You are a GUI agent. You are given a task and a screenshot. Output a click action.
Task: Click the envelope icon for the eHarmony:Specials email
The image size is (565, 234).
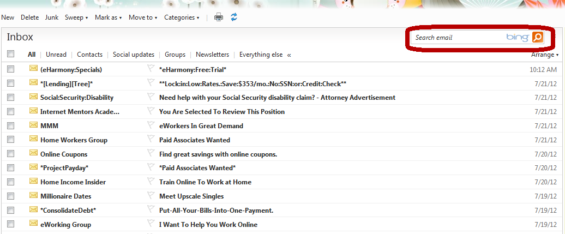(x=34, y=69)
